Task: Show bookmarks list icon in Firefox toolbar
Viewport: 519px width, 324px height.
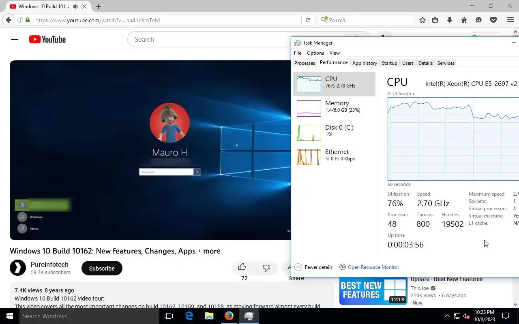Action: click(x=435, y=20)
